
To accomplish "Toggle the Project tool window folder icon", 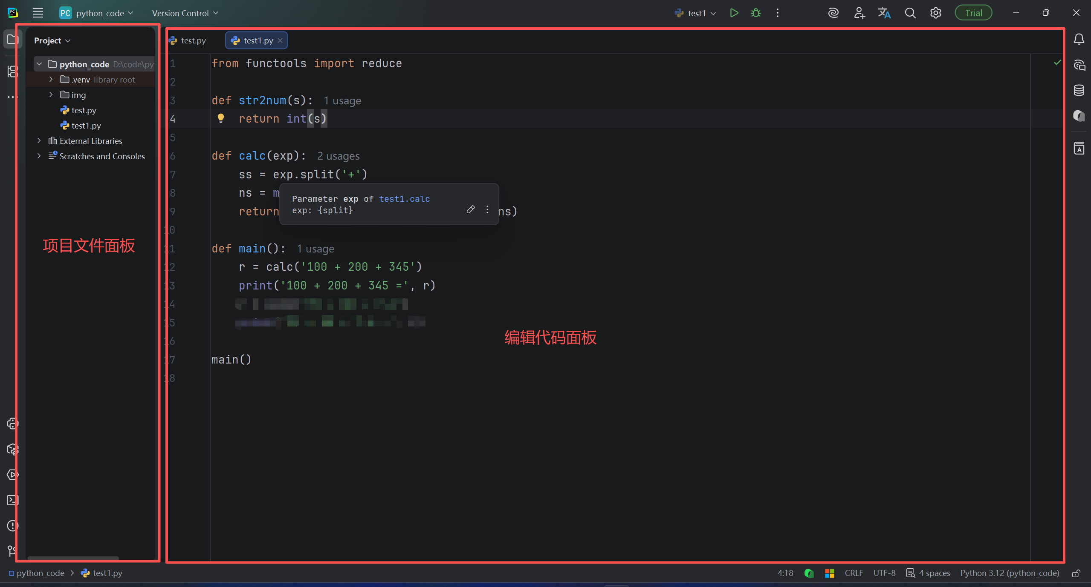I will point(12,40).
